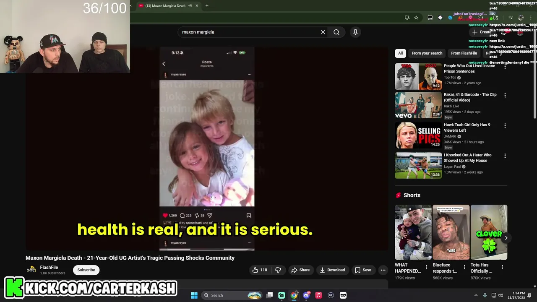The width and height of the screenshot is (537, 302).
Task: Save the video to a playlist
Action: [363, 270]
